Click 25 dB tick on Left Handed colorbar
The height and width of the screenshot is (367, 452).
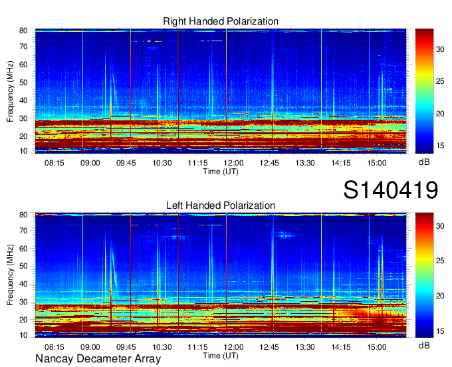pos(440,261)
